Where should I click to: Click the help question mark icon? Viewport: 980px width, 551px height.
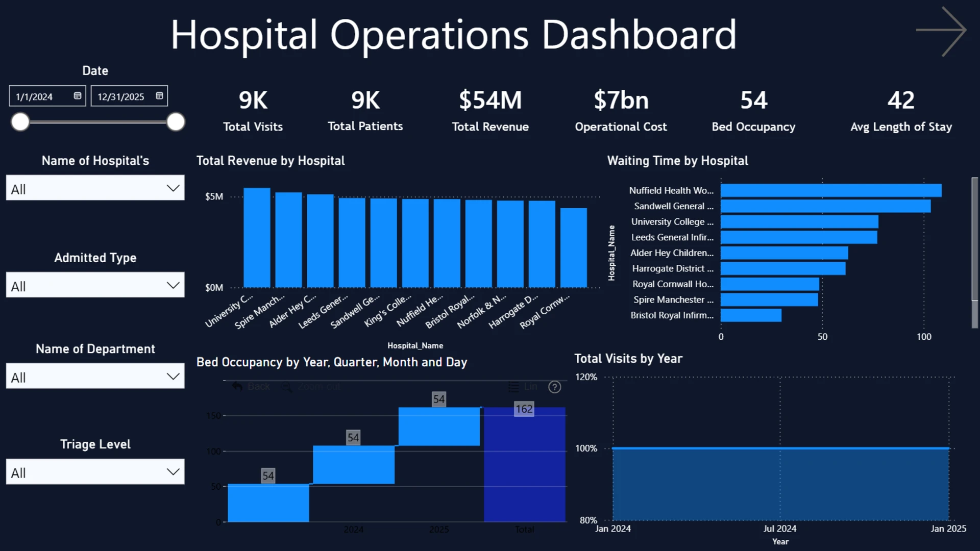pyautogui.click(x=554, y=387)
